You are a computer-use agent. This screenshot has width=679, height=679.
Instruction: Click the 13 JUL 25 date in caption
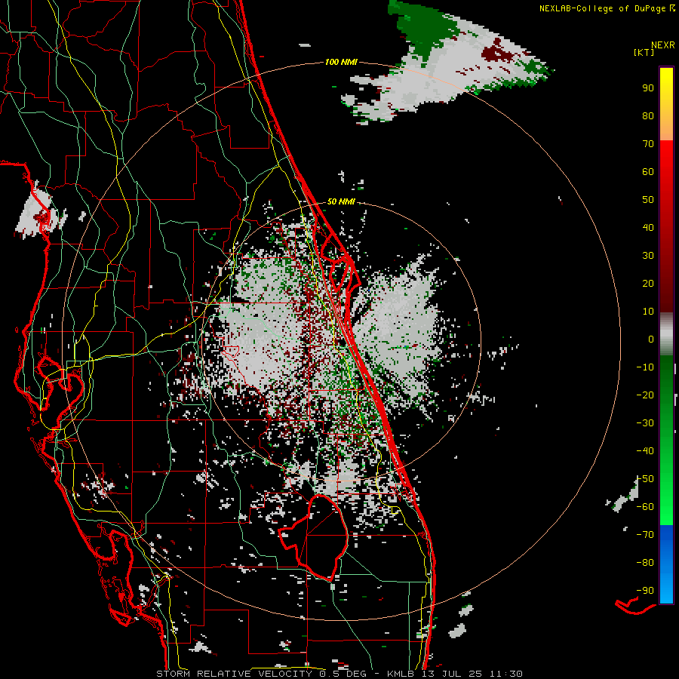(x=452, y=674)
